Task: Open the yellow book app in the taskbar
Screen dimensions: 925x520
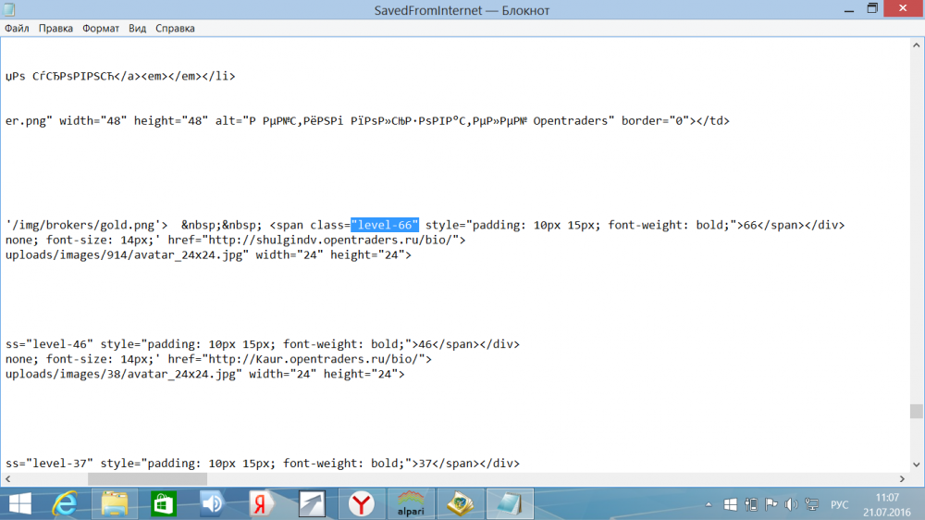Action: tap(460, 504)
